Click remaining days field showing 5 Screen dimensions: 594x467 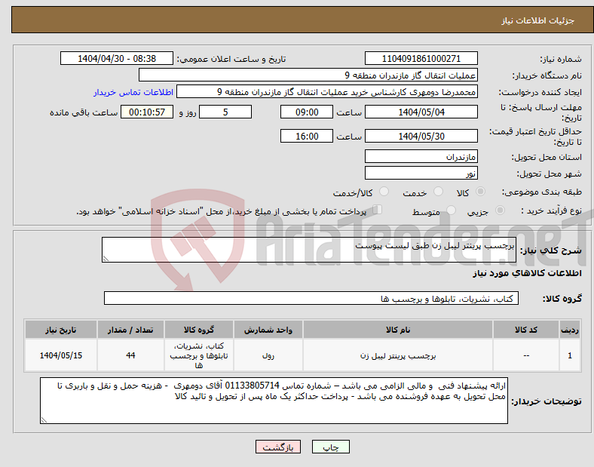pos(225,112)
